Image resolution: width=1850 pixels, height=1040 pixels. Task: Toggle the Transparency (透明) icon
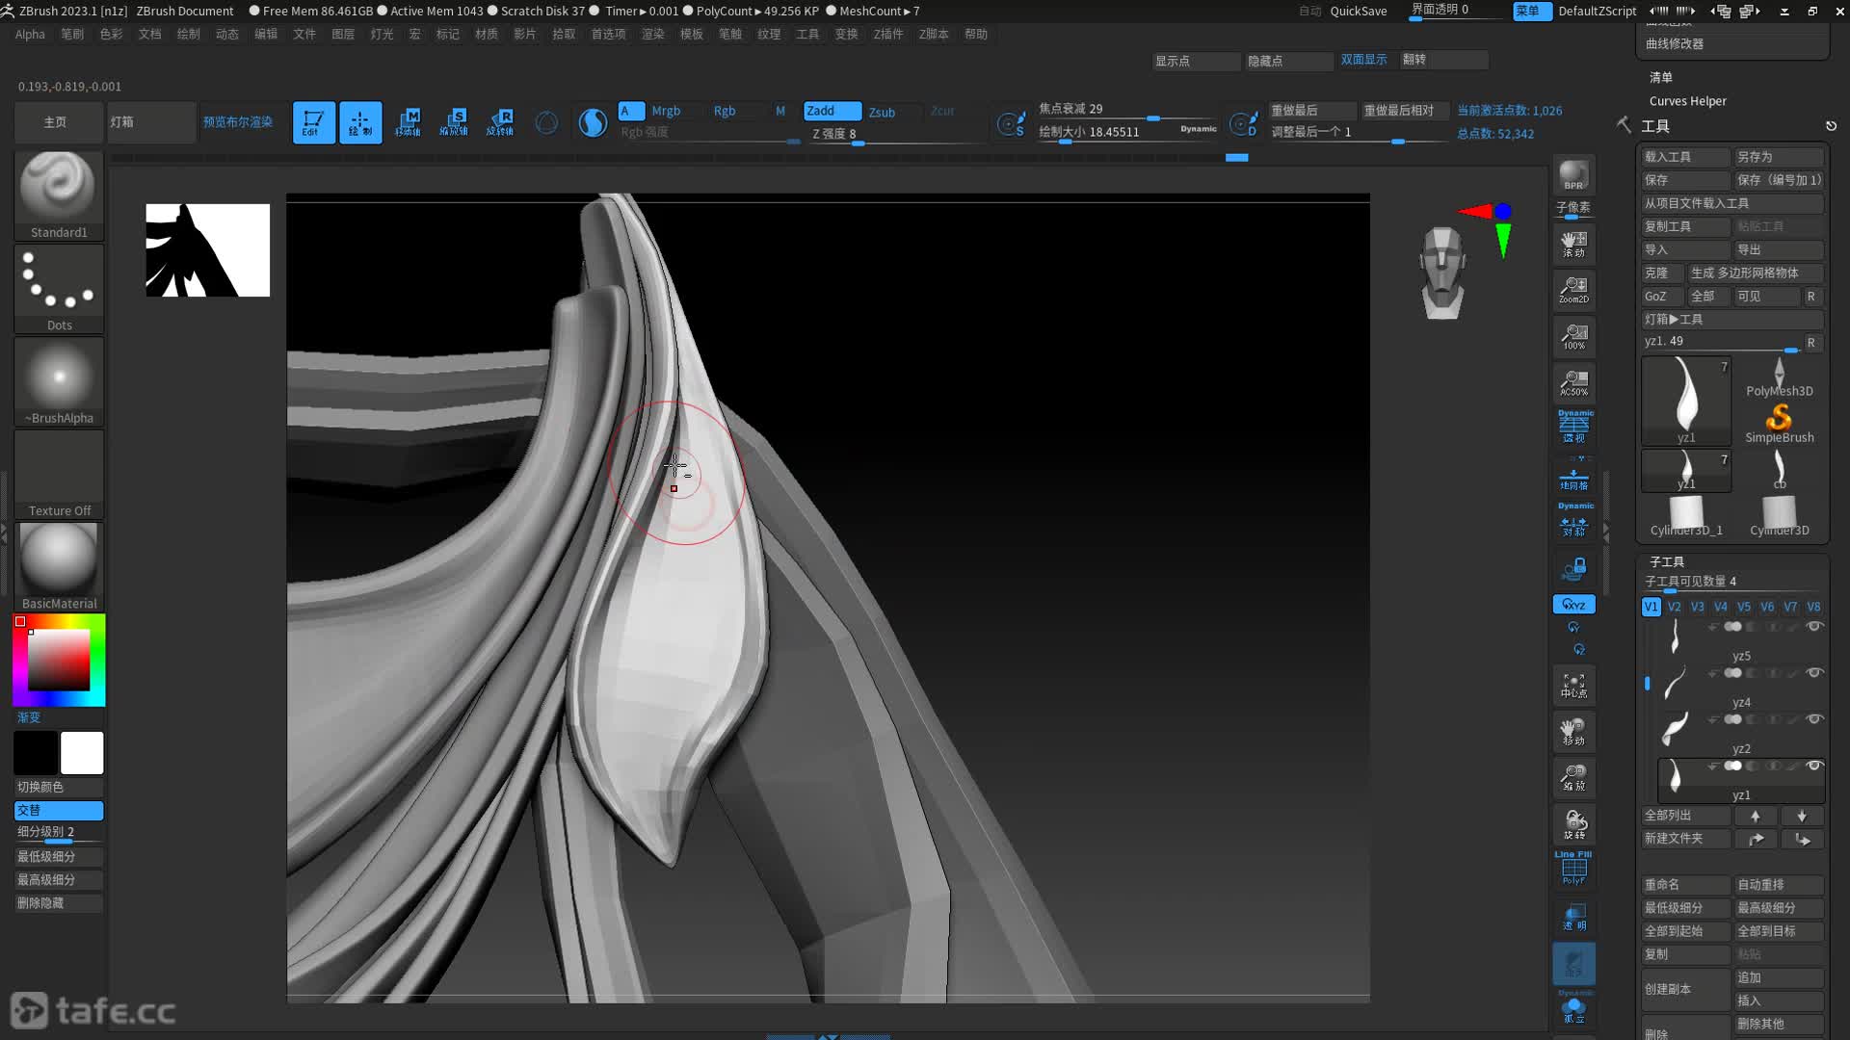(1573, 918)
